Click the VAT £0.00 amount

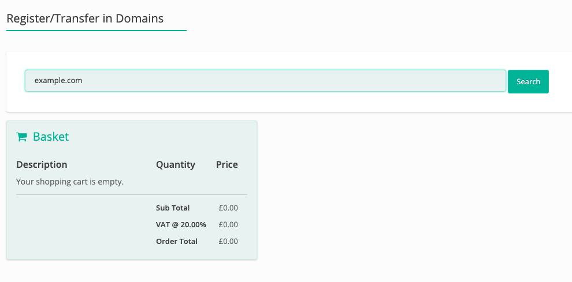pos(228,224)
